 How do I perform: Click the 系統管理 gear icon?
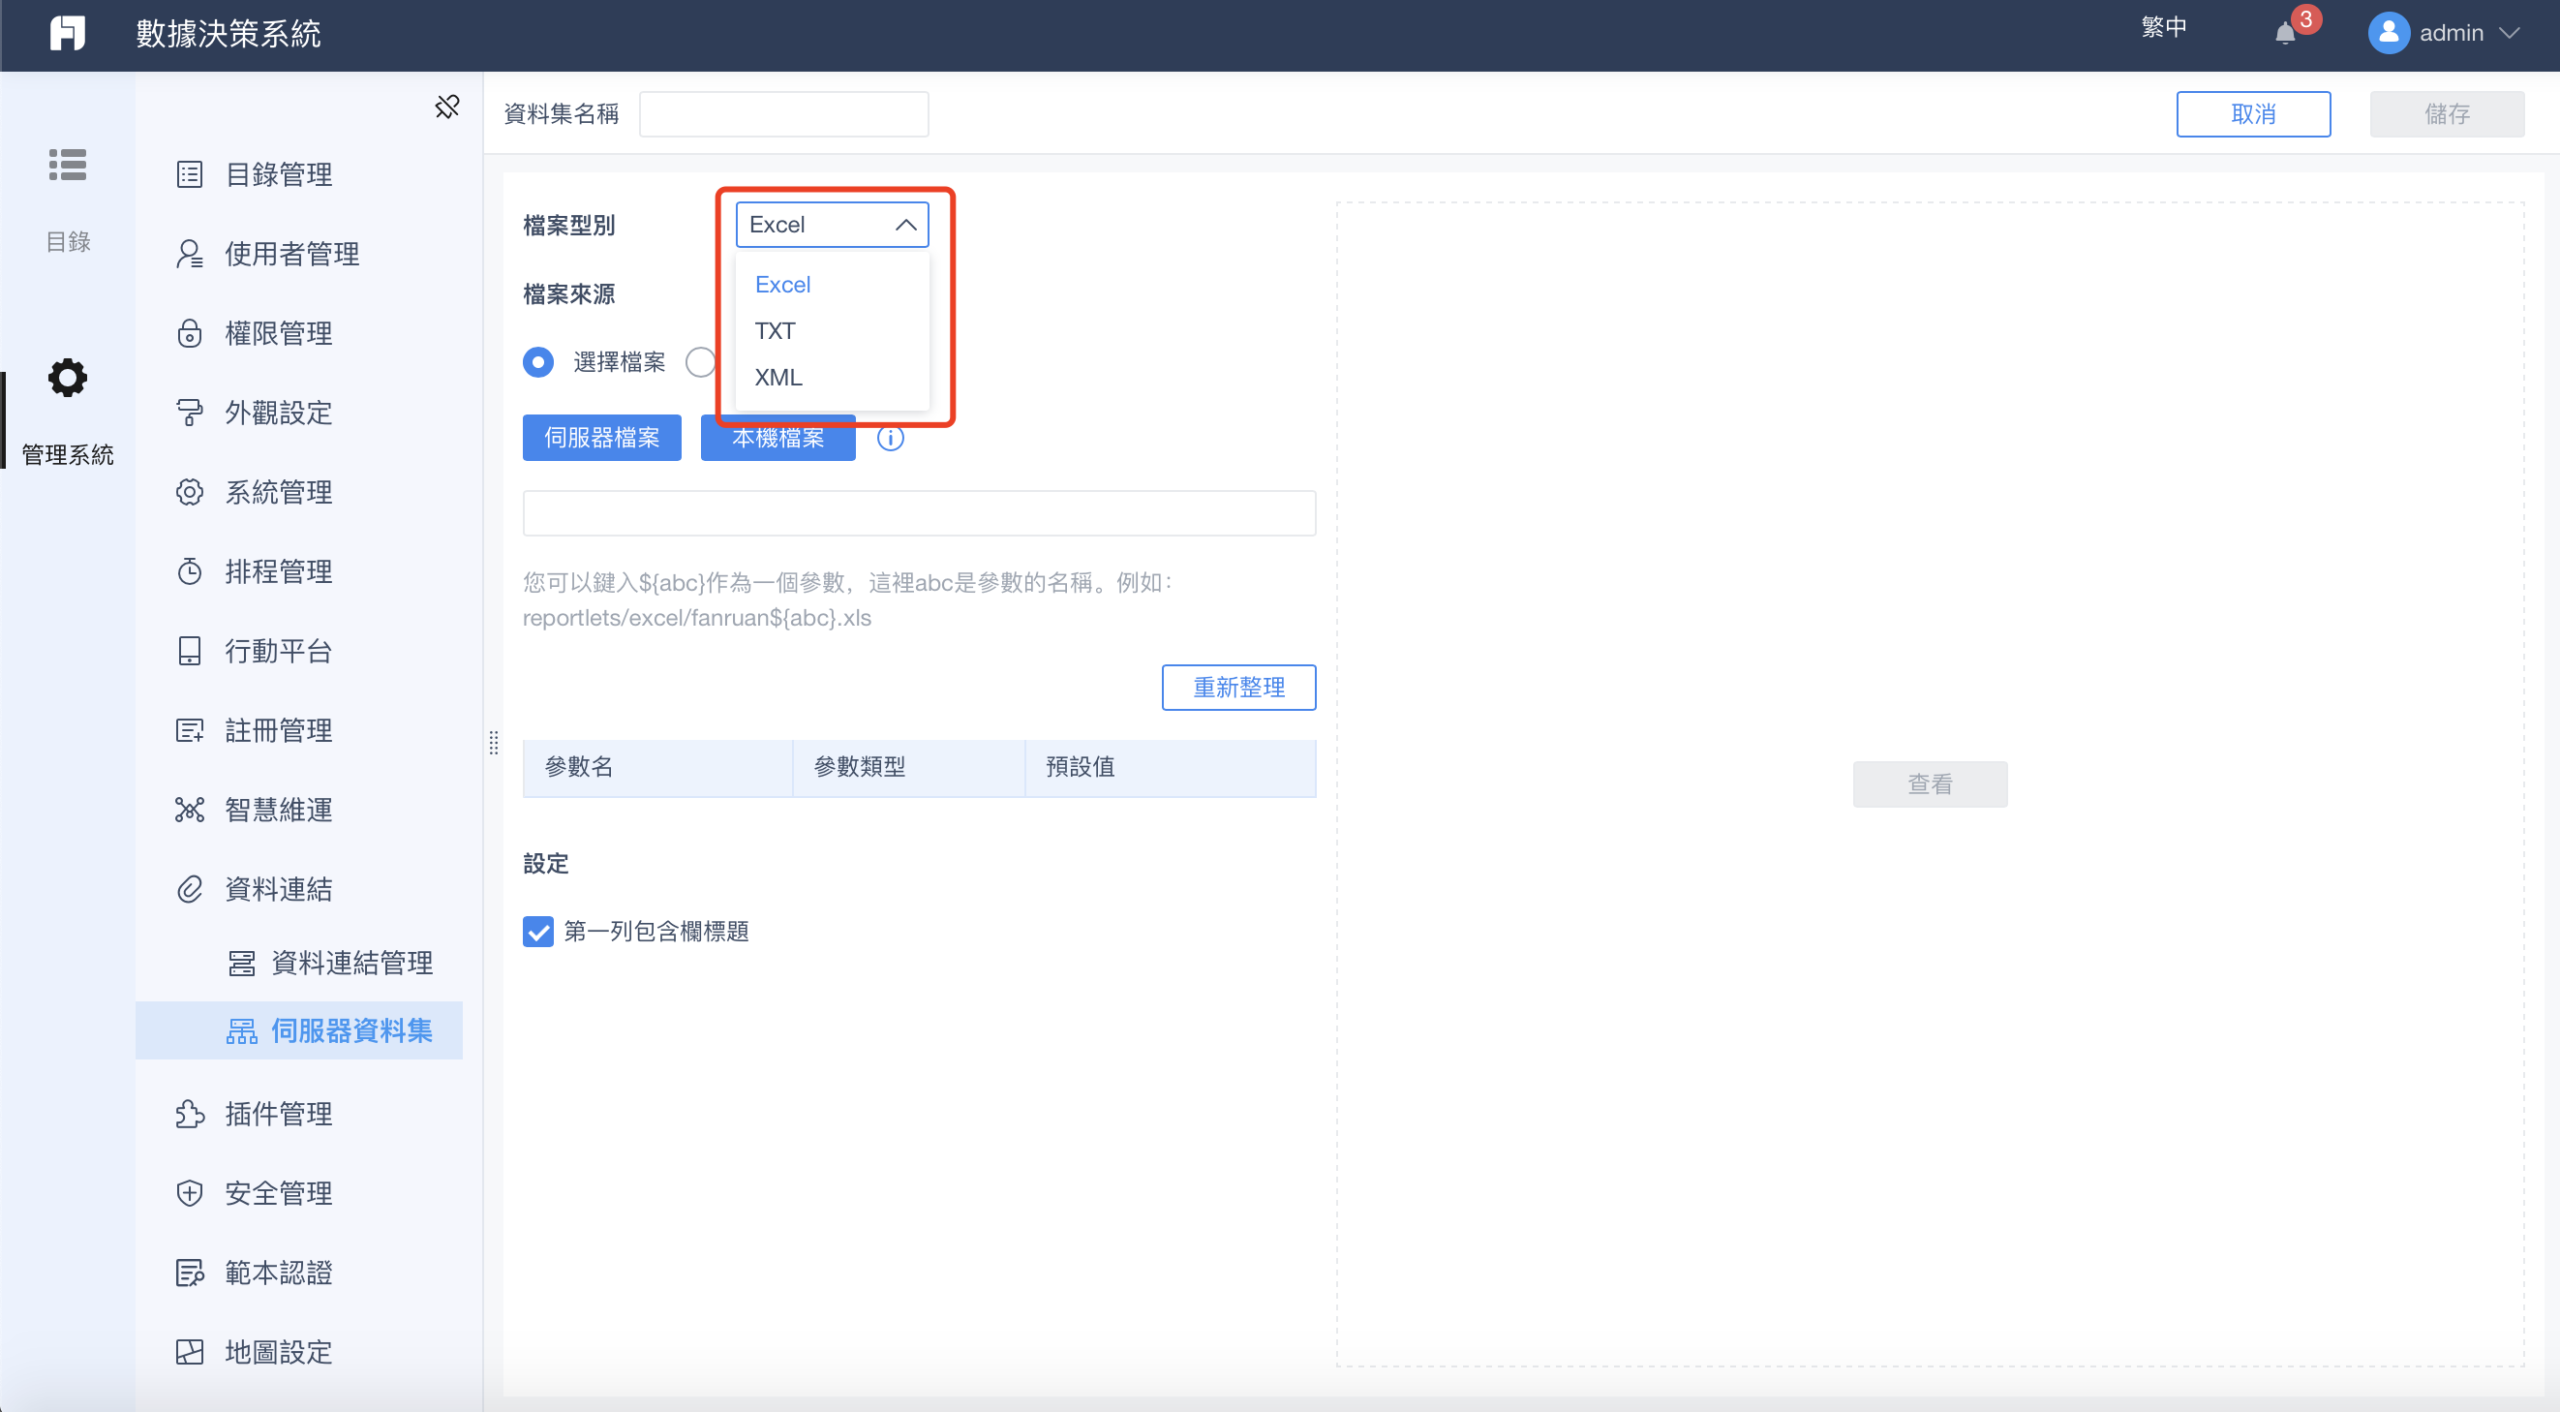coord(189,492)
